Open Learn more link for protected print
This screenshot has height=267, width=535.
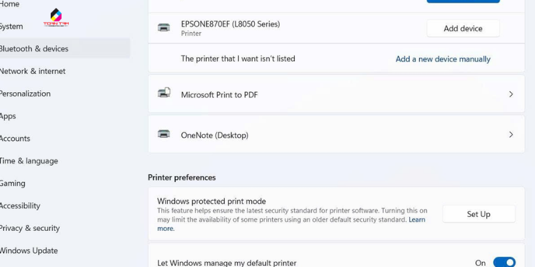click(417, 220)
